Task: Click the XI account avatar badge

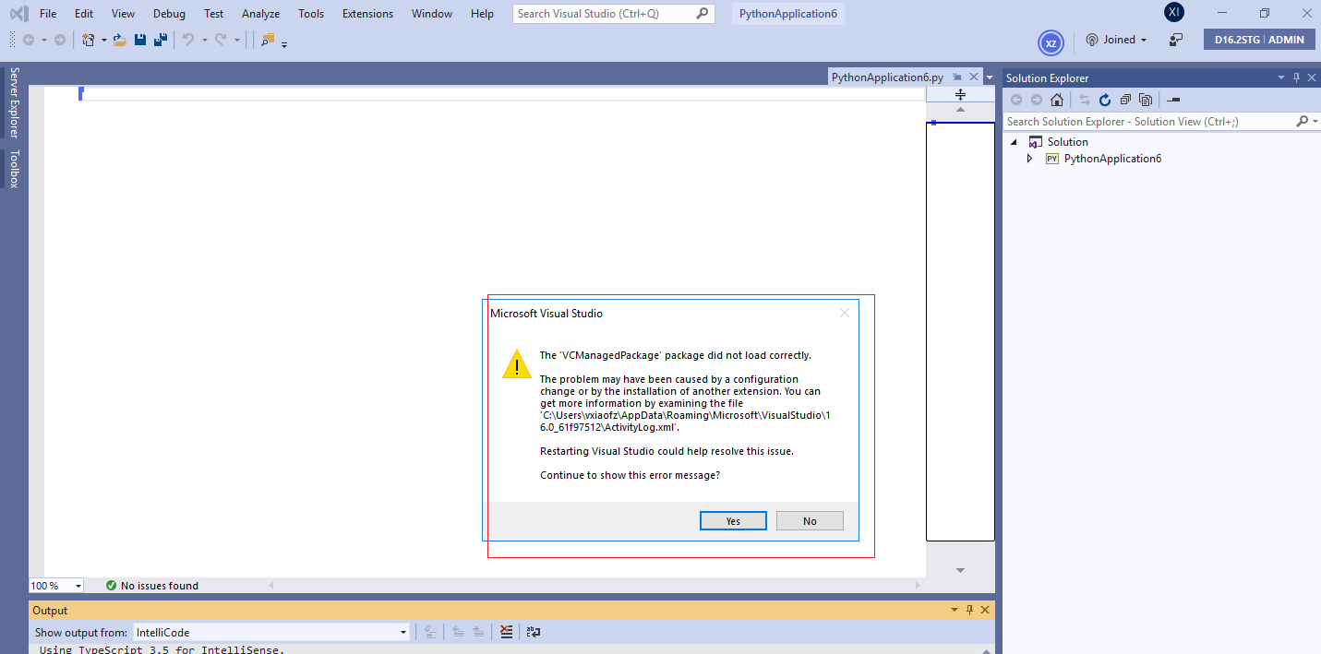Action: 1174,12
